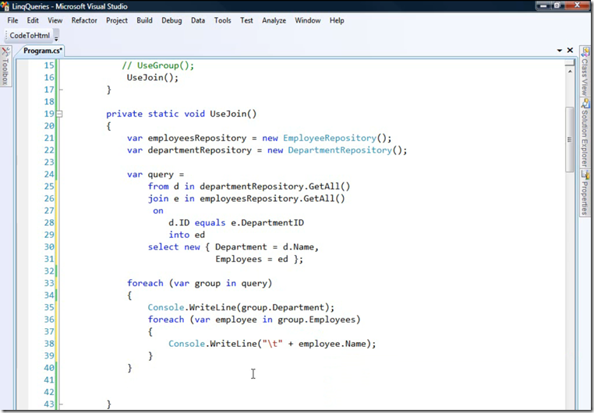
Task: Click 'group.Employees' on line 36
Action: pyautogui.click(x=316, y=320)
